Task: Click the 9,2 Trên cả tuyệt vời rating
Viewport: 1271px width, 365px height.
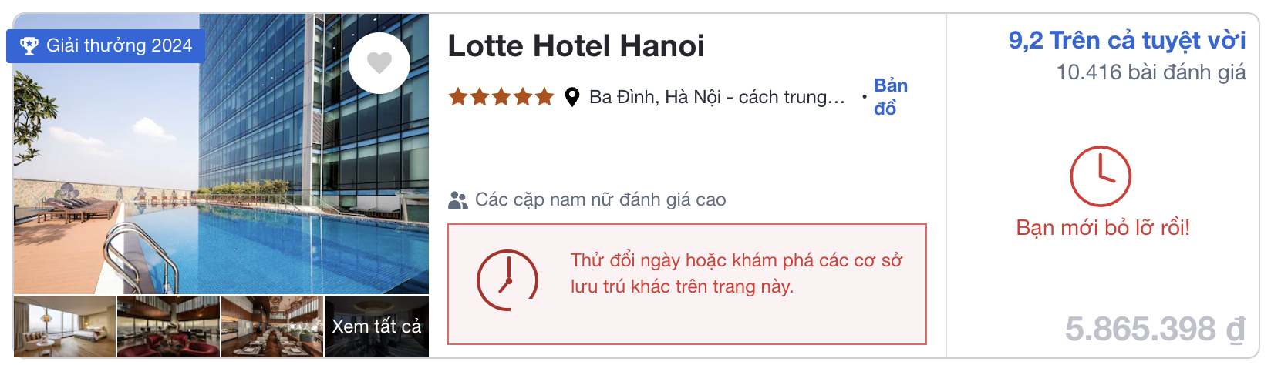Action: 1127,40
